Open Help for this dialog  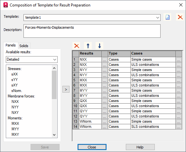point(140,147)
